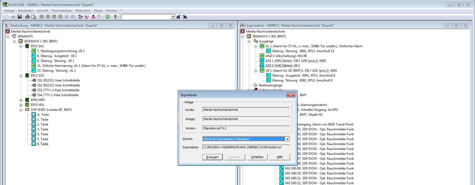Image resolution: width=475 pixels, height=185 pixels.
Task: Click the Print toolbar icon
Action: pyautogui.click(x=27, y=17)
